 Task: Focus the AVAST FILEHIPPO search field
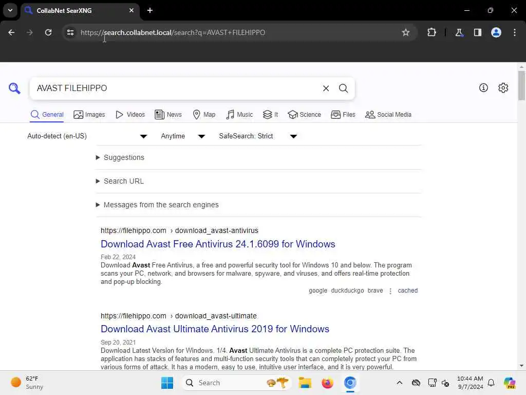pos(176,88)
